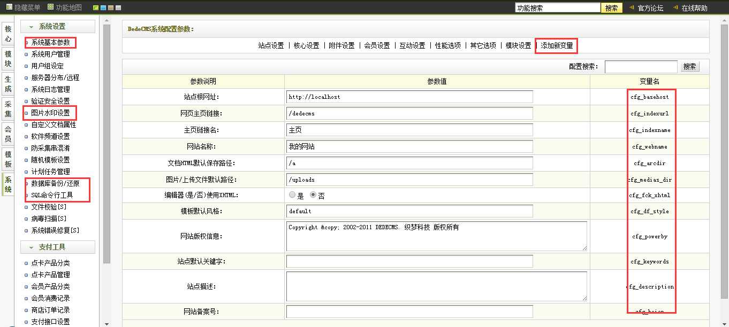Click the 网站名称 input field

click(409, 146)
